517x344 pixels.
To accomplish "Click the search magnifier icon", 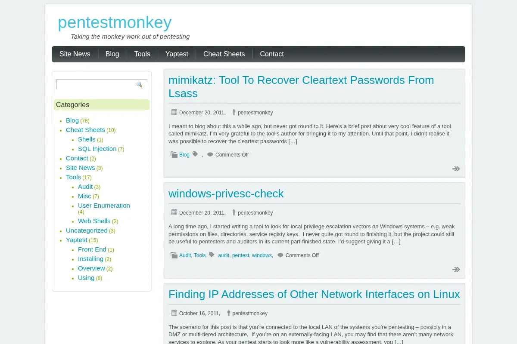I will point(140,85).
